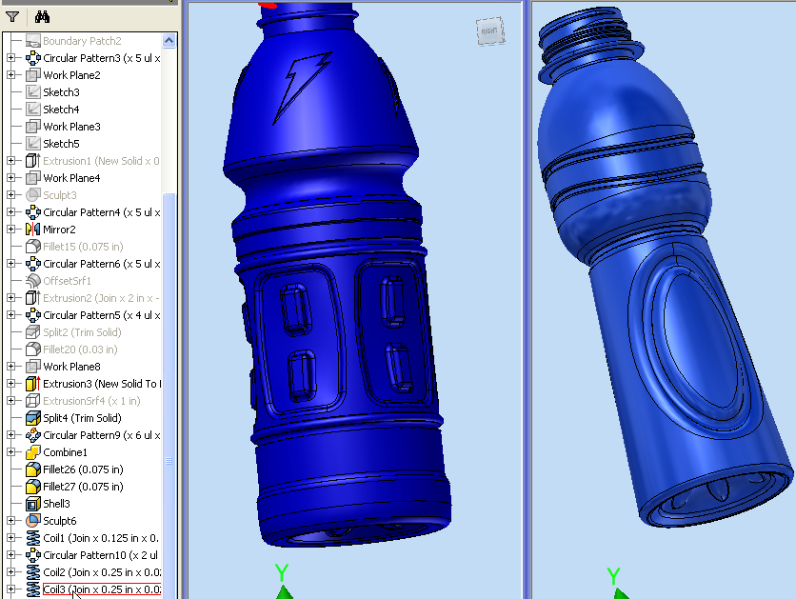Select Extrusion2 (Join x 2 in) label

pos(102,298)
